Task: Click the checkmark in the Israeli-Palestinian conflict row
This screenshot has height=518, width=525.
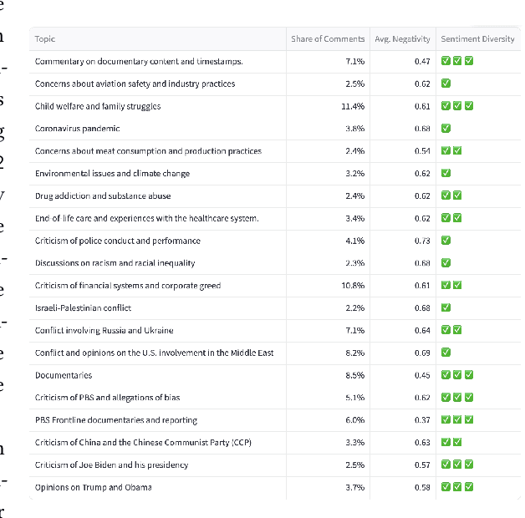Action: pyautogui.click(x=446, y=307)
